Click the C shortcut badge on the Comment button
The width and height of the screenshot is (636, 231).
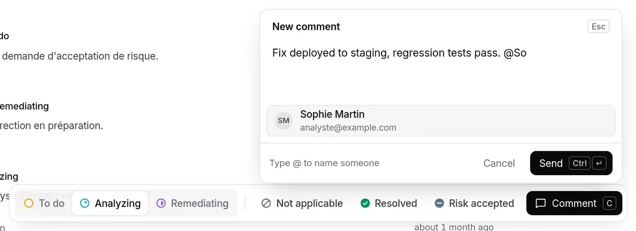(x=610, y=203)
